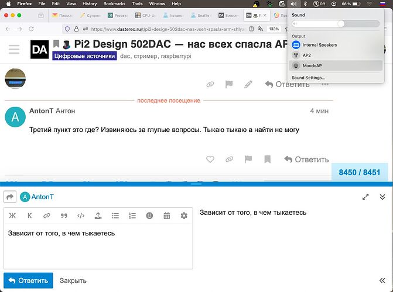Hide the preview pane with the double arrow
Viewport: 393px width, 292px height.
tap(382, 280)
